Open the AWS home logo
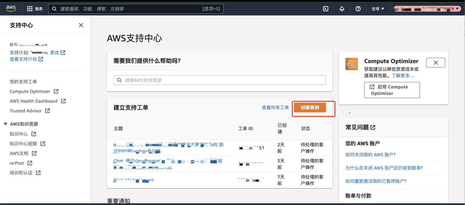This screenshot has width=465, height=205. pyautogui.click(x=11, y=8)
